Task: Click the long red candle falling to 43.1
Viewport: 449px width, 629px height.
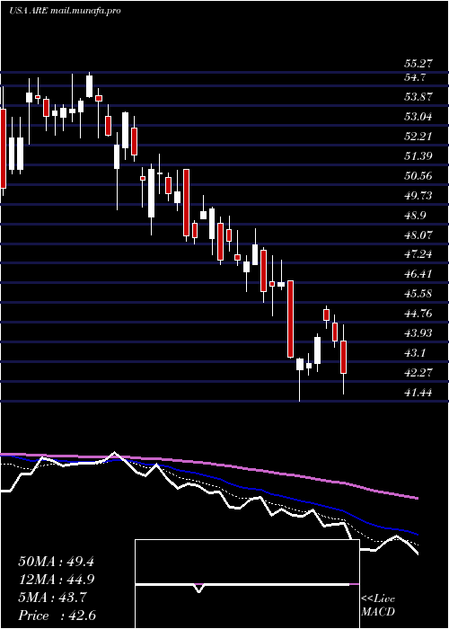Action: (x=291, y=319)
